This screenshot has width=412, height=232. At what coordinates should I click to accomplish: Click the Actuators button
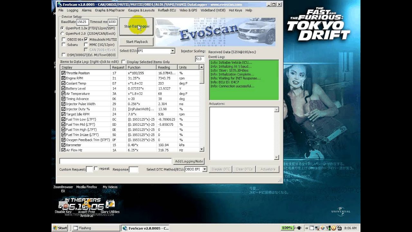(x=267, y=169)
